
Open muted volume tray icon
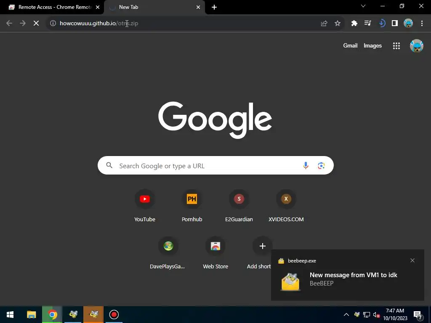(x=376, y=315)
